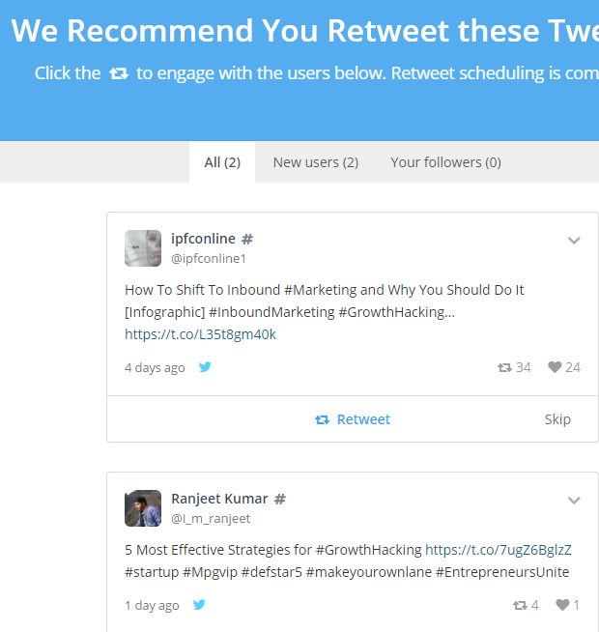Select the All (2) tab
The height and width of the screenshot is (632, 599).
[222, 162]
